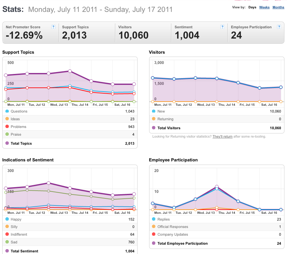The height and width of the screenshot is (254, 287).
Task: Click the purple Total Topics legend marker
Action: pyautogui.click(x=7, y=143)
